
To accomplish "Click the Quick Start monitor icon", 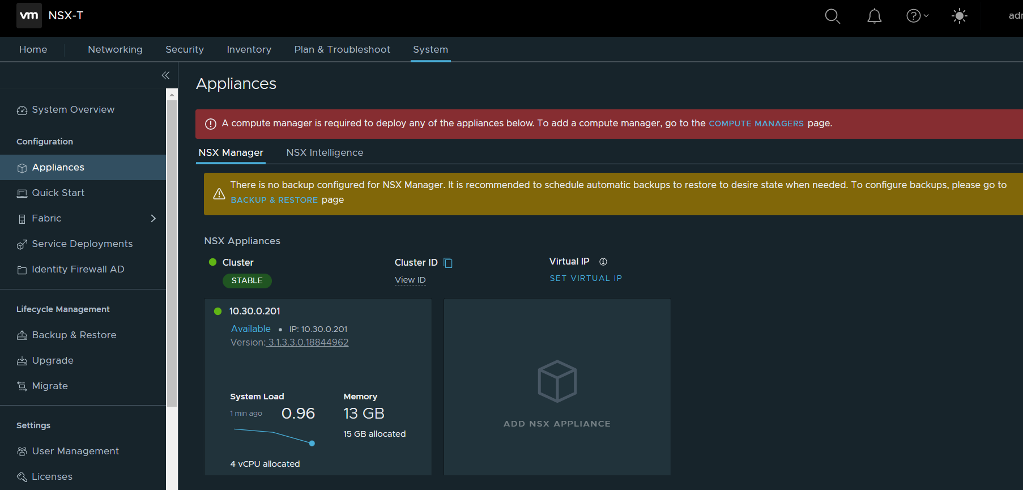I will click(22, 194).
